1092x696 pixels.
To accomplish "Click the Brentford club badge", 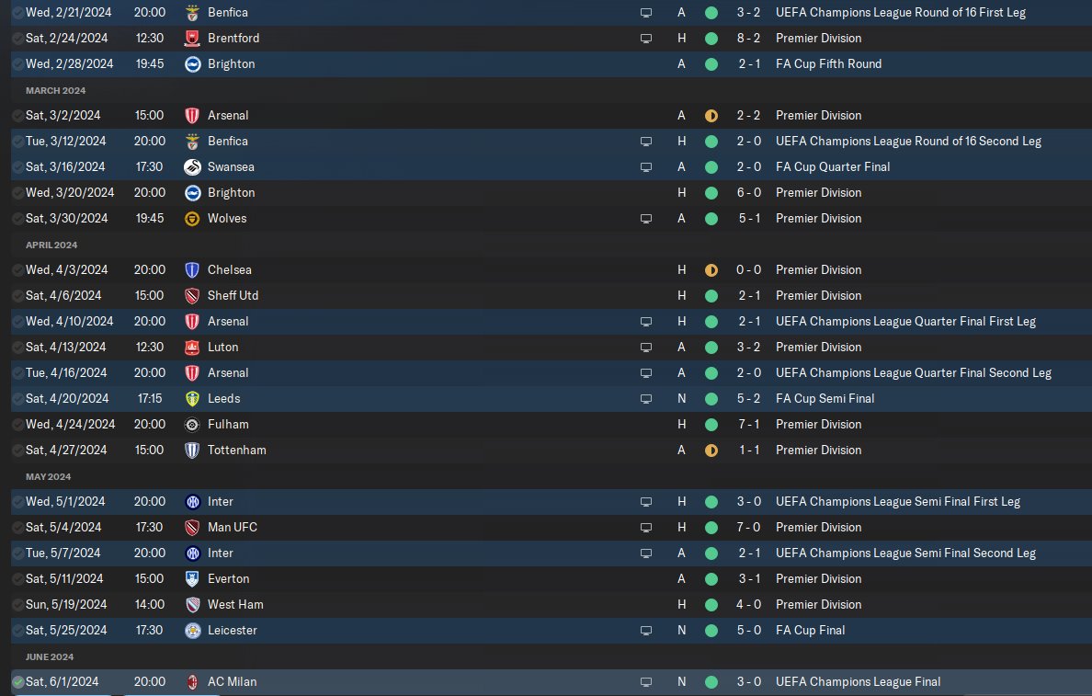I will [x=192, y=39].
